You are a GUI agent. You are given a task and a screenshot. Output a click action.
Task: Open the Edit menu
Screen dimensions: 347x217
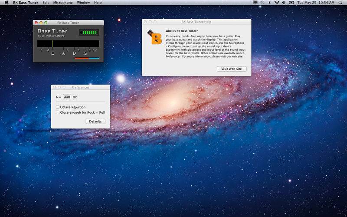46,3
